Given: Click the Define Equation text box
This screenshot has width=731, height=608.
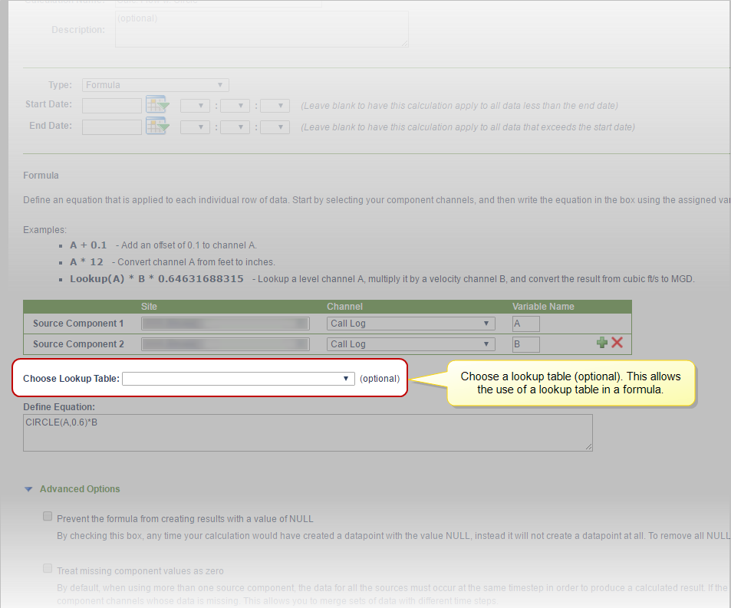Looking at the screenshot, I should pyautogui.click(x=308, y=433).
